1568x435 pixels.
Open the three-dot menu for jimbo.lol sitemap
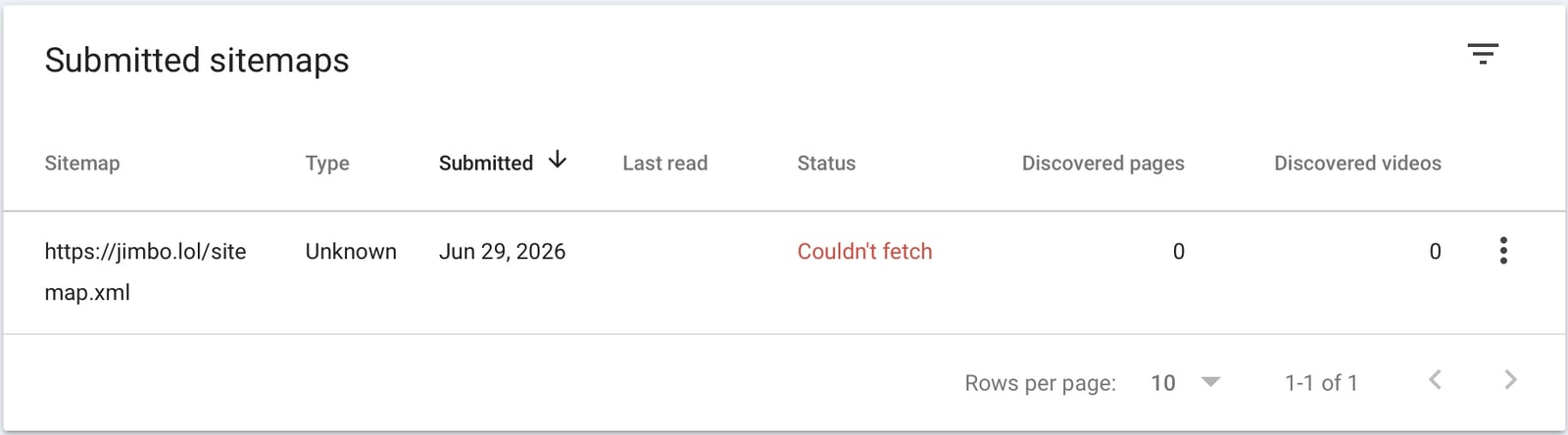click(x=1503, y=251)
